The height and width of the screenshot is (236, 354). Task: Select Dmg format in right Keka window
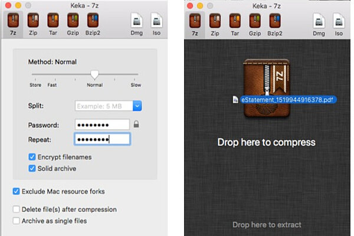point(319,25)
